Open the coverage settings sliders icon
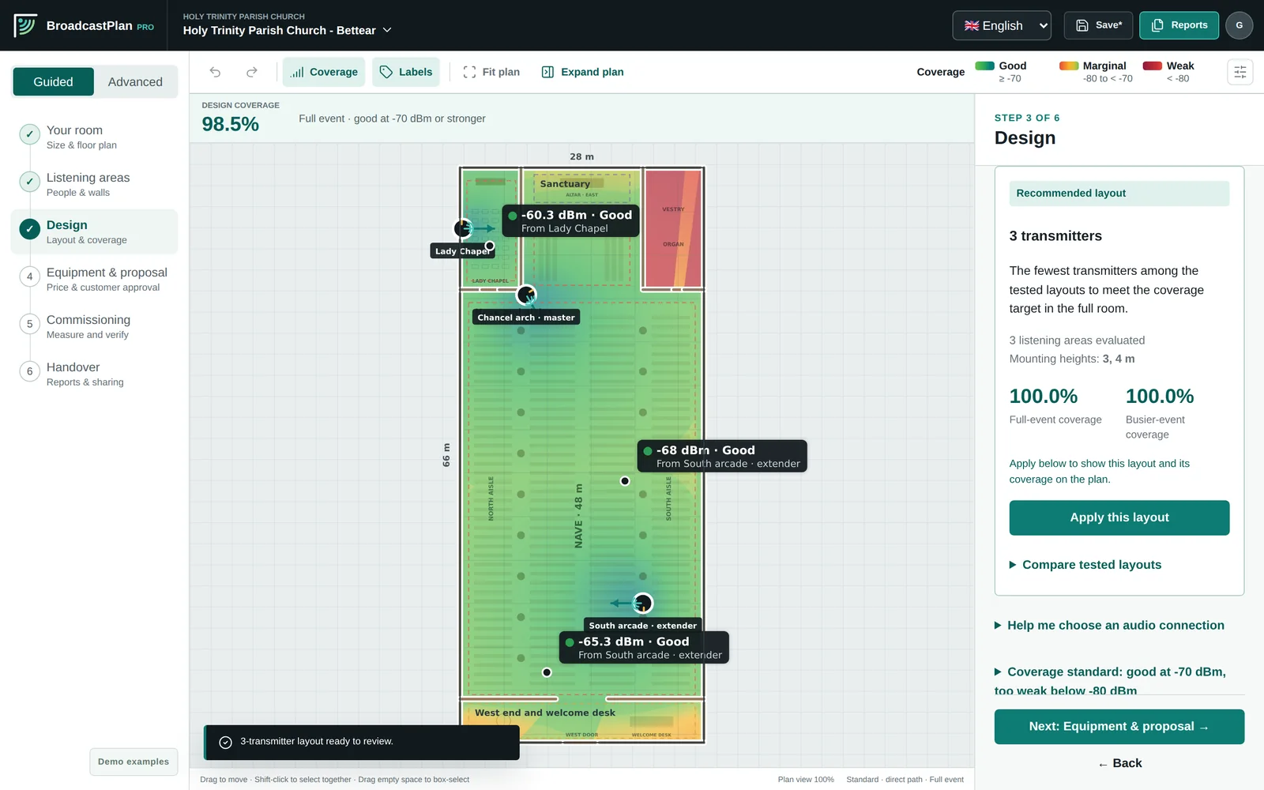The width and height of the screenshot is (1264, 790). [x=1240, y=72]
